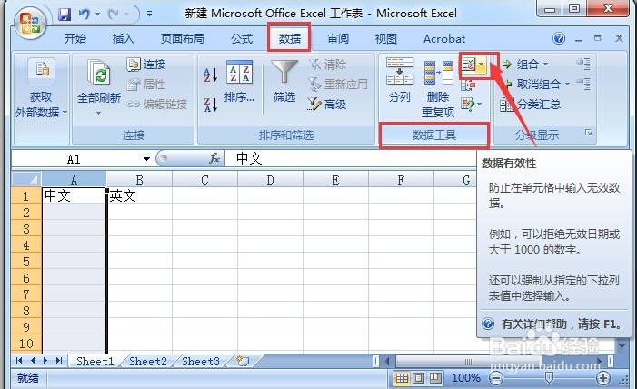637x389 pixels.
Task: Go to first sheet navigation arrow
Action: tap(19, 361)
